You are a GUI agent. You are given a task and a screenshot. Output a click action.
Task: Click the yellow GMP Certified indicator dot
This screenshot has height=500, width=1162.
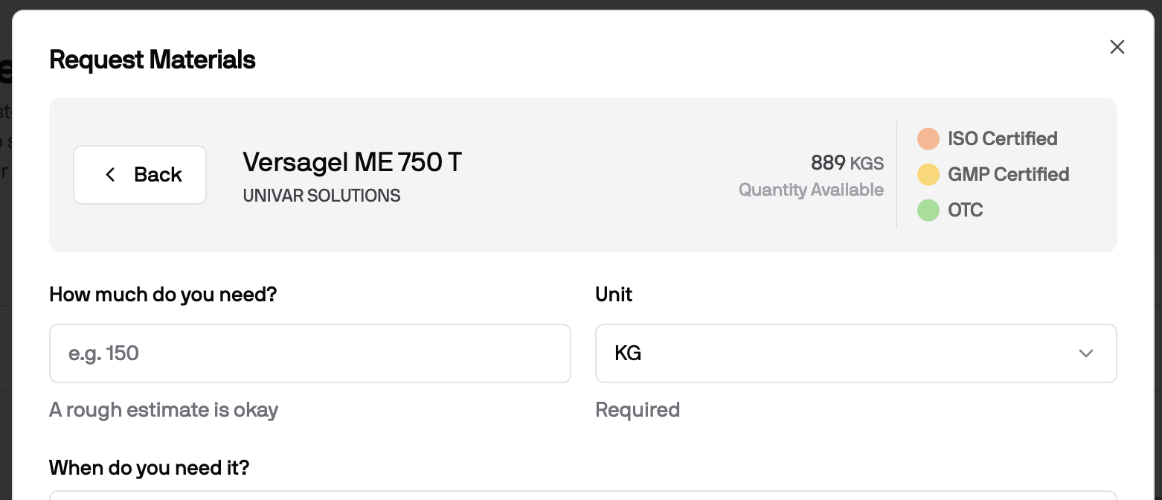928,174
